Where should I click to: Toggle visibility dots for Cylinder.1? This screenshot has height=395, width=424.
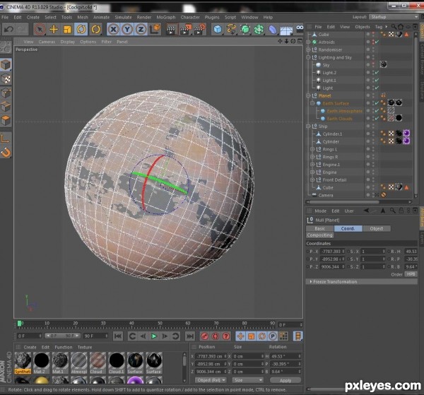pyautogui.click(x=373, y=134)
